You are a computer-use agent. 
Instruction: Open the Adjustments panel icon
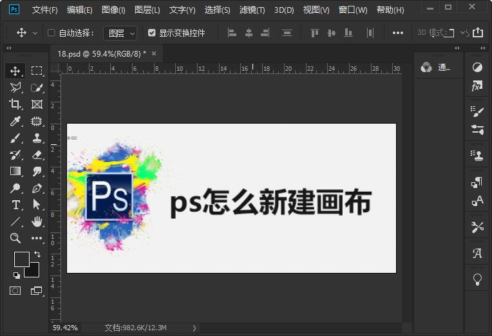click(477, 67)
